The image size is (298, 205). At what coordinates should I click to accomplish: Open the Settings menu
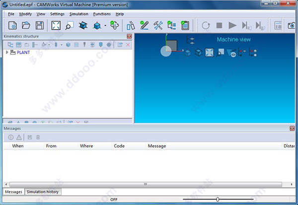click(x=57, y=14)
